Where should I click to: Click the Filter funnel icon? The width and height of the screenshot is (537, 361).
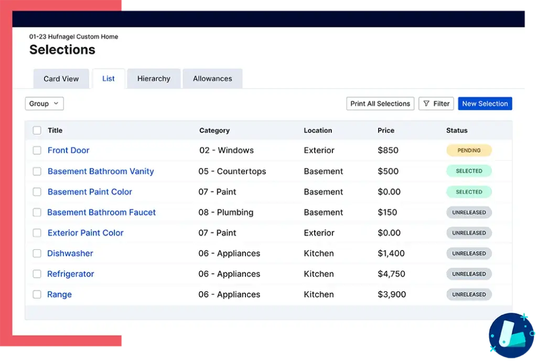pyautogui.click(x=427, y=103)
